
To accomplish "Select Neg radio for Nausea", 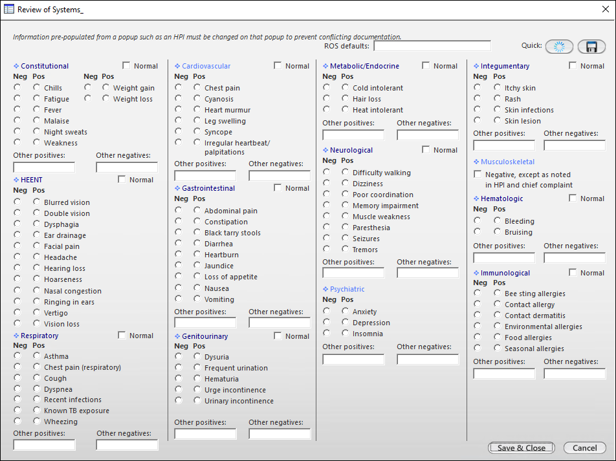I will pyautogui.click(x=179, y=288).
